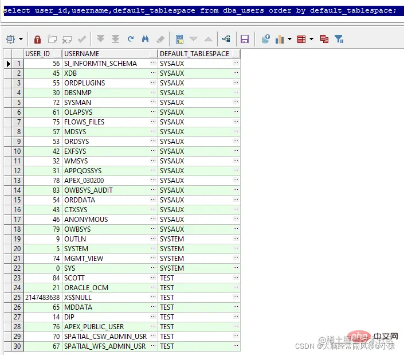404x355 pixels.
Task: Open ellipsis editor for OUTLN tablespace cell
Action: coord(236,239)
